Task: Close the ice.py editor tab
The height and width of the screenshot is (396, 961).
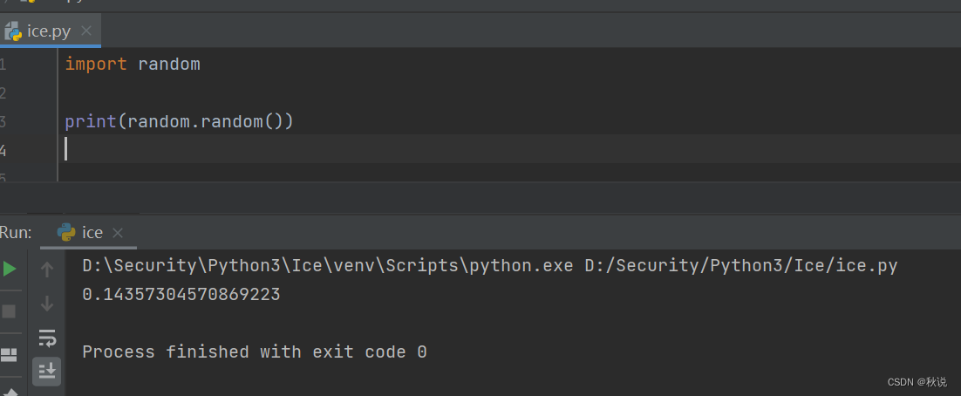Action: 86,31
